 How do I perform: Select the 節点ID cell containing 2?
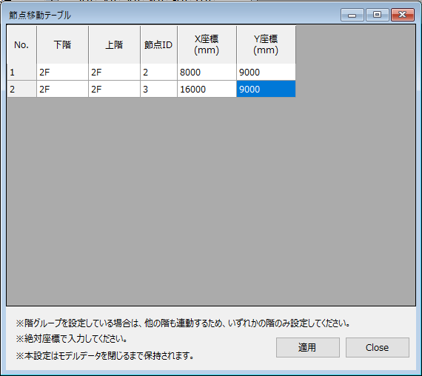(x=158, y=72)
